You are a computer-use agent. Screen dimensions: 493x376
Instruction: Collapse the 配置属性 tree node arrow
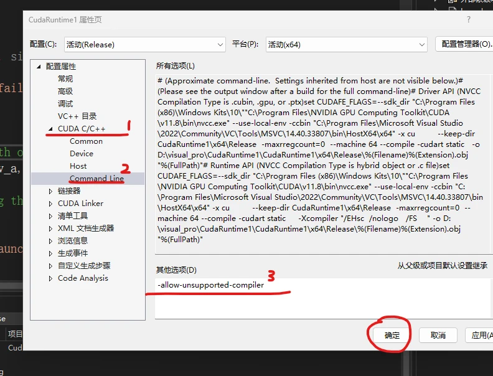(x=39, y=67)
